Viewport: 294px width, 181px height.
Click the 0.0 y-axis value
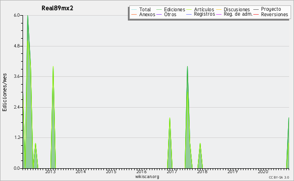17,168
